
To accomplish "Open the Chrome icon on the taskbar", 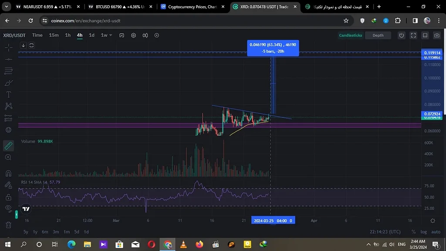I will pyautogui.click(x=167, y=245).
